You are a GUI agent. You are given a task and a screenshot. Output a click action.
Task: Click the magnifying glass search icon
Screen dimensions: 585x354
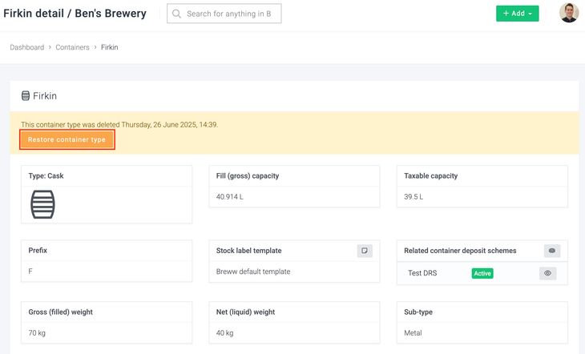click(x=177, y=14)
